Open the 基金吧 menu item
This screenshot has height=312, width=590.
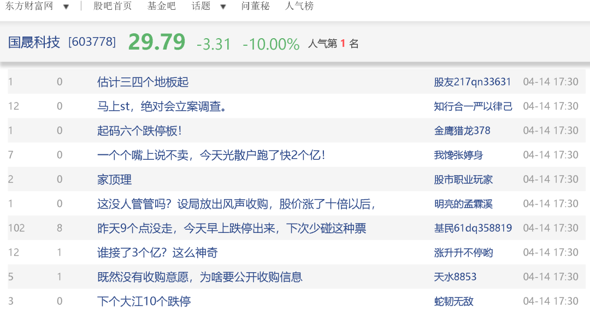pyautogui.click(x=161, y=6)
